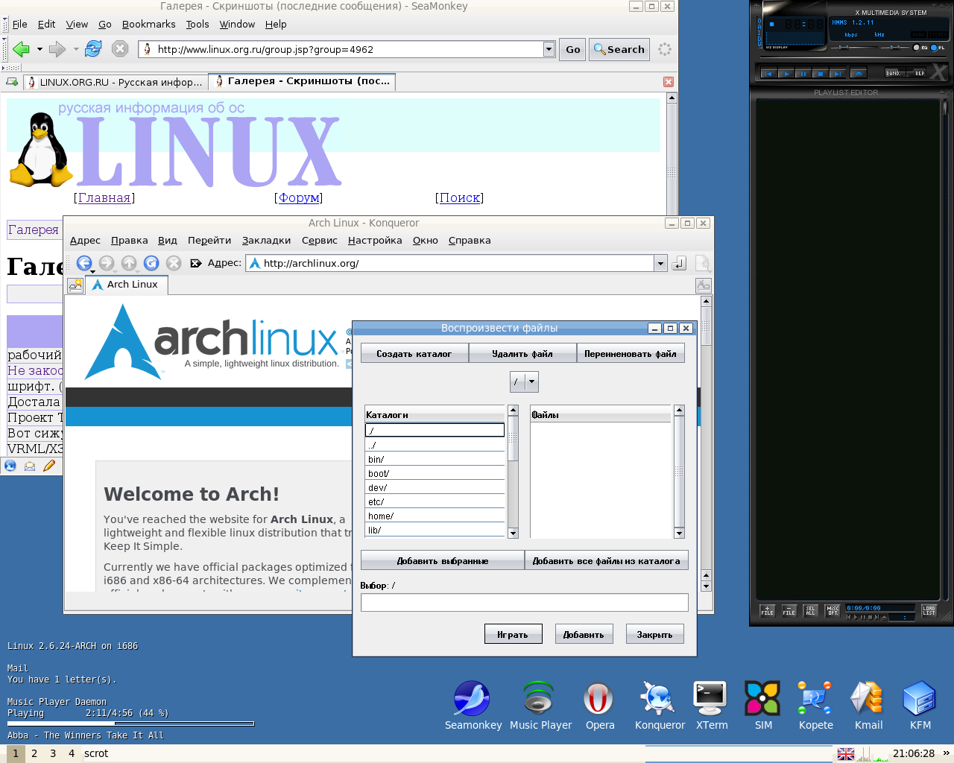Select home/ in the Каталоги list
This screenshot has height=763, width=954.
point(435,516)
